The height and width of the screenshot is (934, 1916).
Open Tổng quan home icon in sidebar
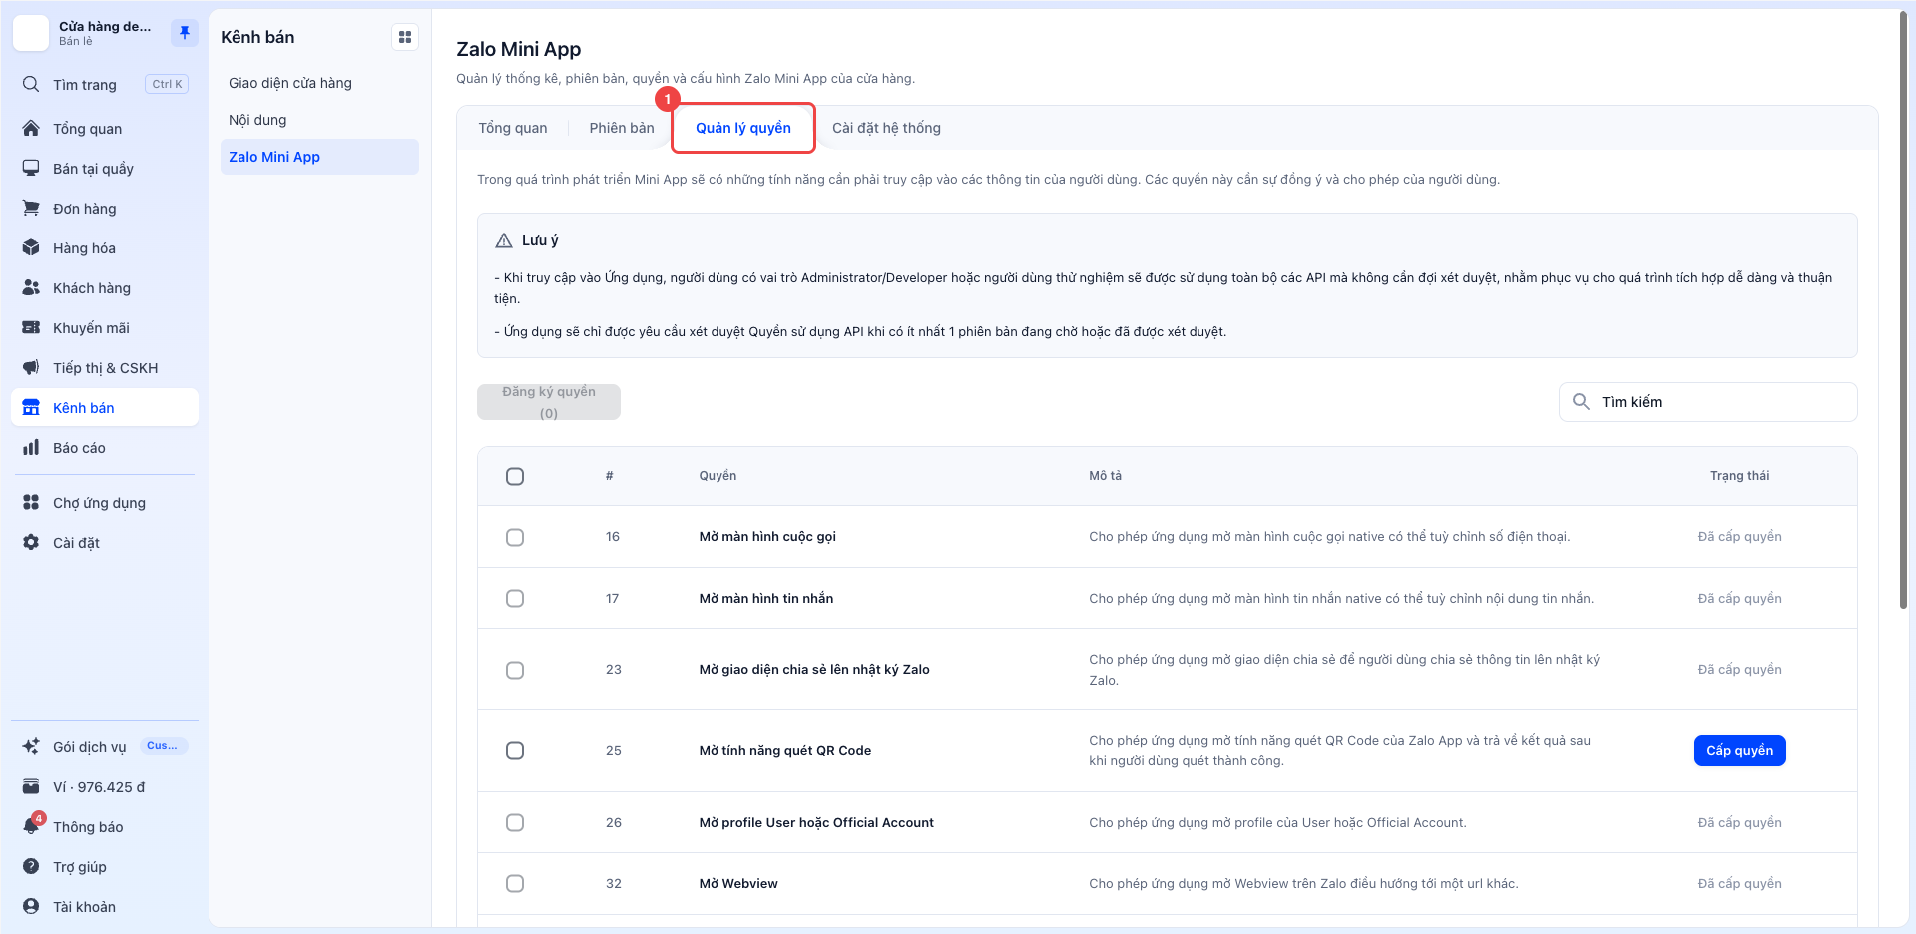(x=31, y=128)
